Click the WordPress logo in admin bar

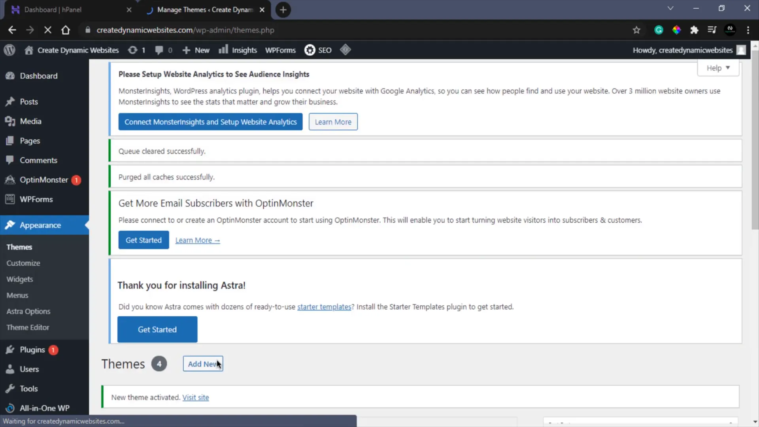click(x=9, y=50)
